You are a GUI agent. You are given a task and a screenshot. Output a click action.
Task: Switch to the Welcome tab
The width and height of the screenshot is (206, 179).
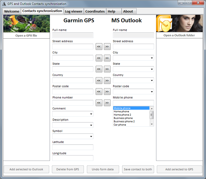point(12,11)
